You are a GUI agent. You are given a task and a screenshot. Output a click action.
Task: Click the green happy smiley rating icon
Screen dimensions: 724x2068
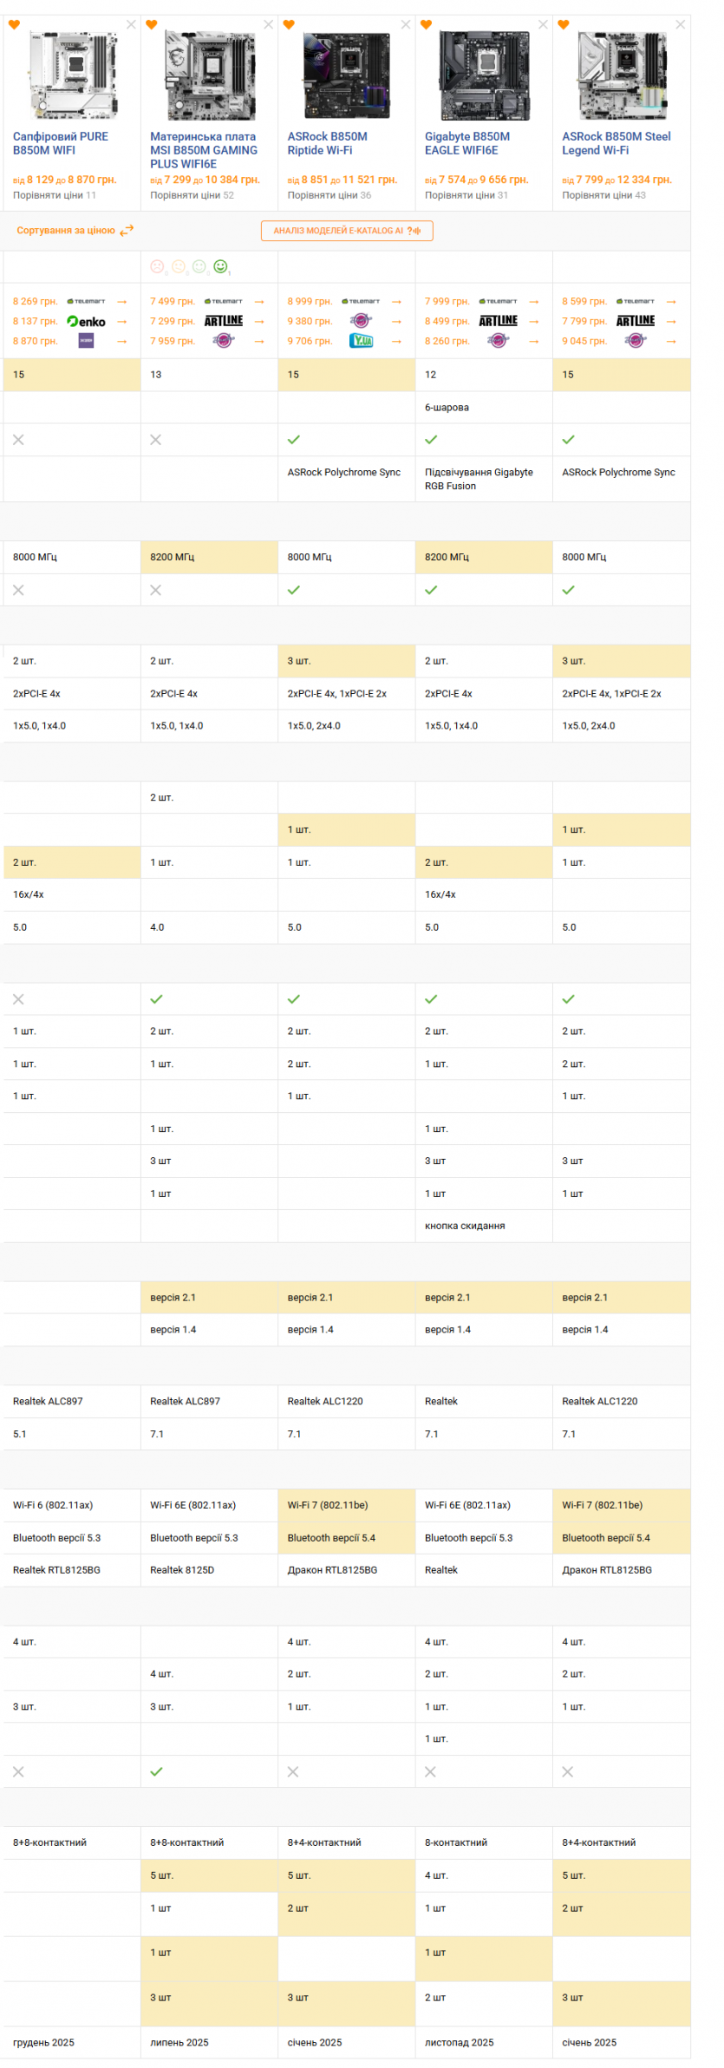click(x=220, y=266)
